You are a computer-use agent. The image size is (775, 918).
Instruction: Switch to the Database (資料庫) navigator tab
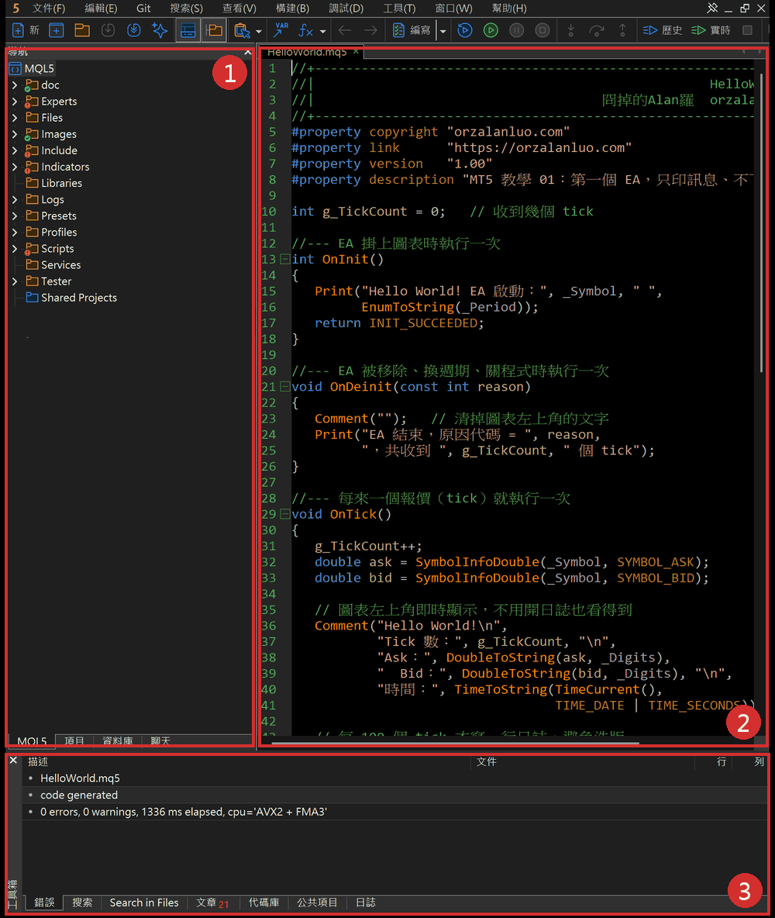[x=118, y=740]
